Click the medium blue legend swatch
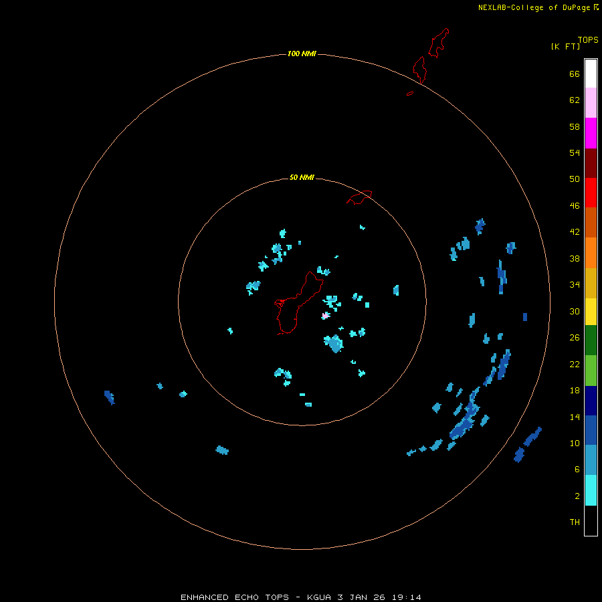 click(x=591, y=430)
